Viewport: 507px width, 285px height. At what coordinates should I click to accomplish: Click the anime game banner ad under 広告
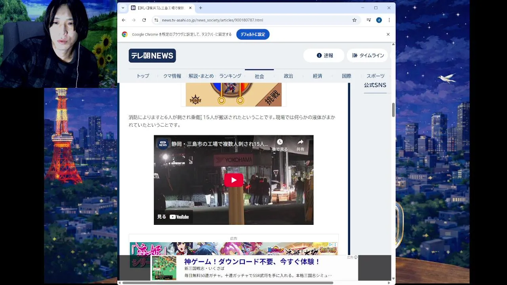pyautogui.click(x=234, y=249)
